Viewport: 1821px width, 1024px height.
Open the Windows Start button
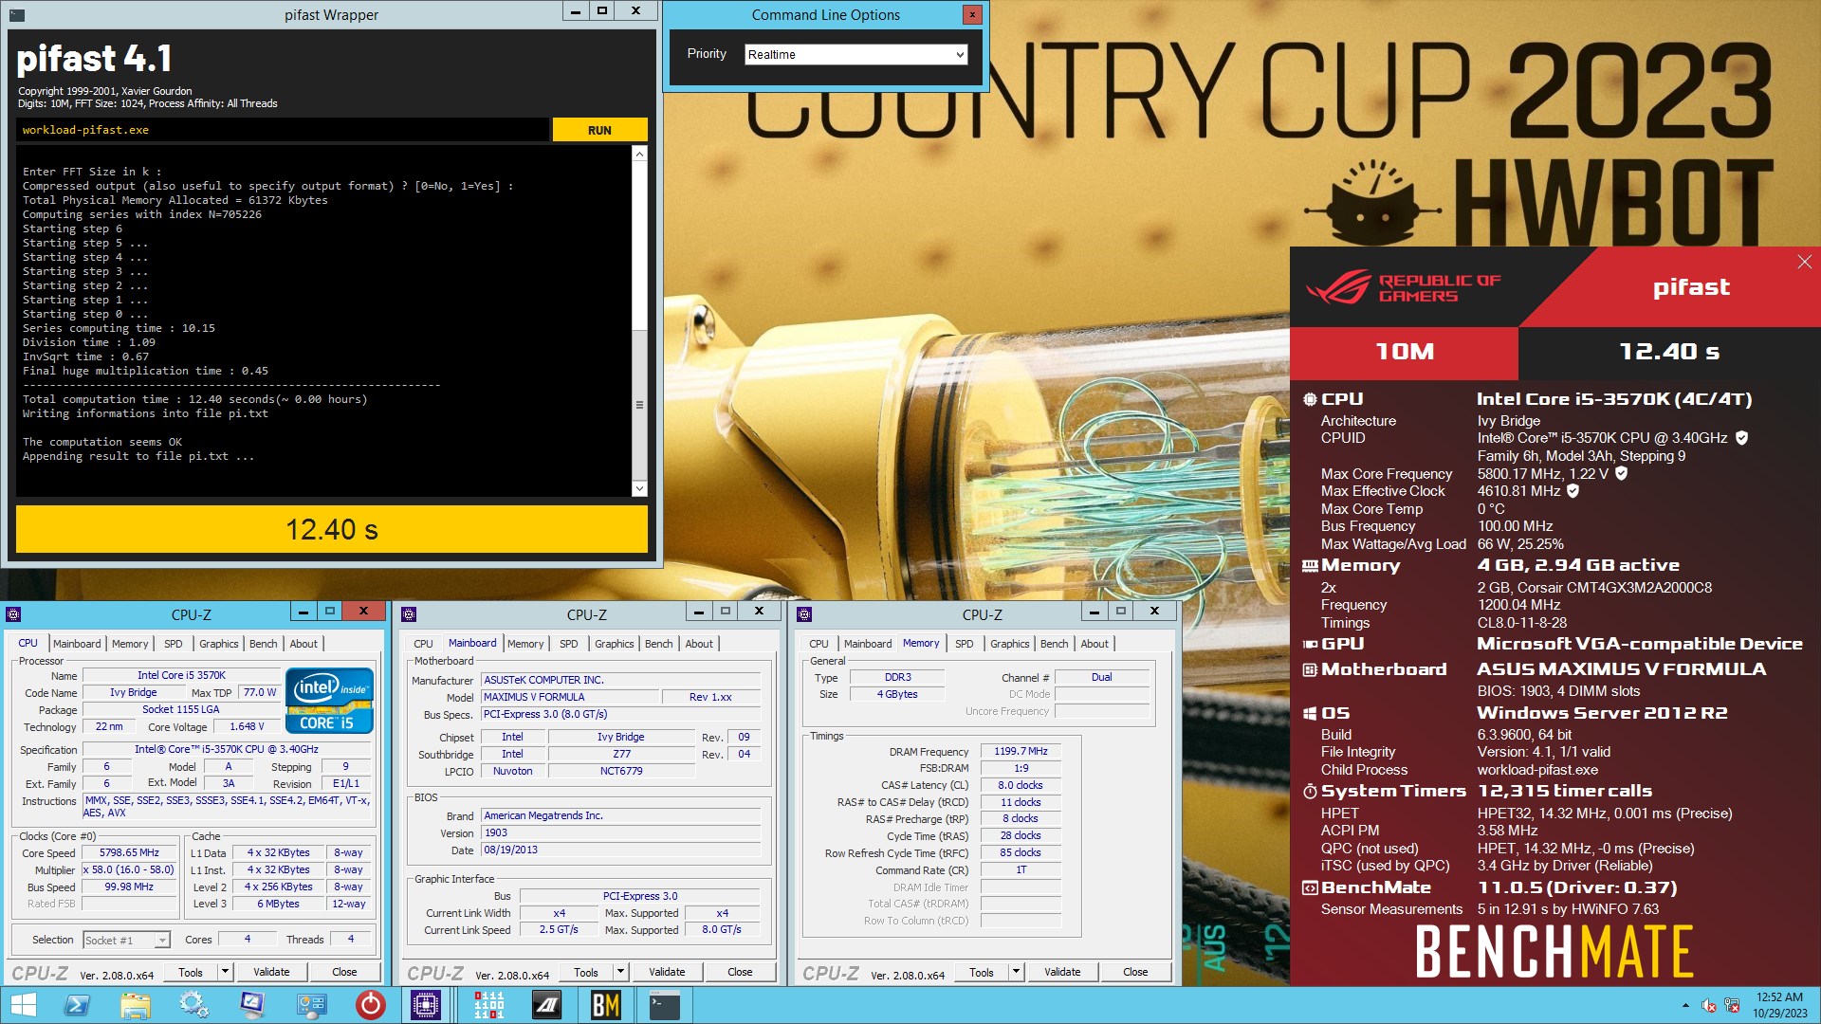[23, 1005]
